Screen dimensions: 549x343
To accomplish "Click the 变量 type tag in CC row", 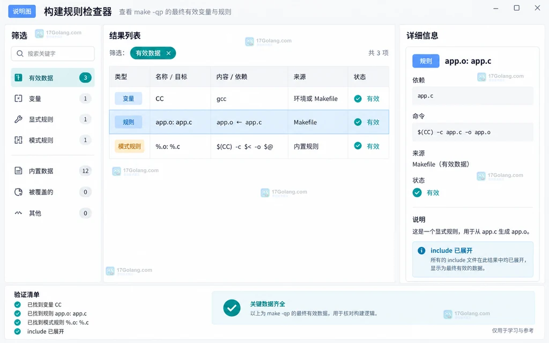I will (129, 99).
